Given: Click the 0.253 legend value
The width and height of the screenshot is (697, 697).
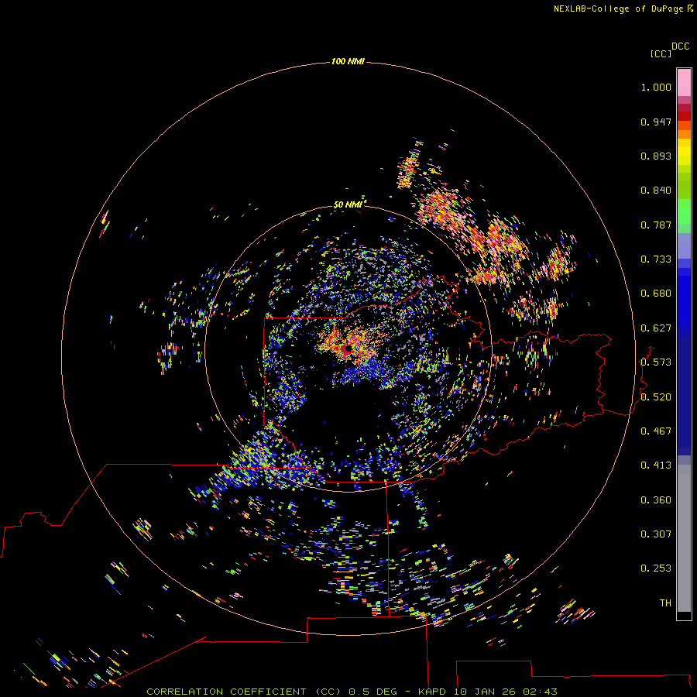Looking at the screenshot, I should (x=656, y=568).
